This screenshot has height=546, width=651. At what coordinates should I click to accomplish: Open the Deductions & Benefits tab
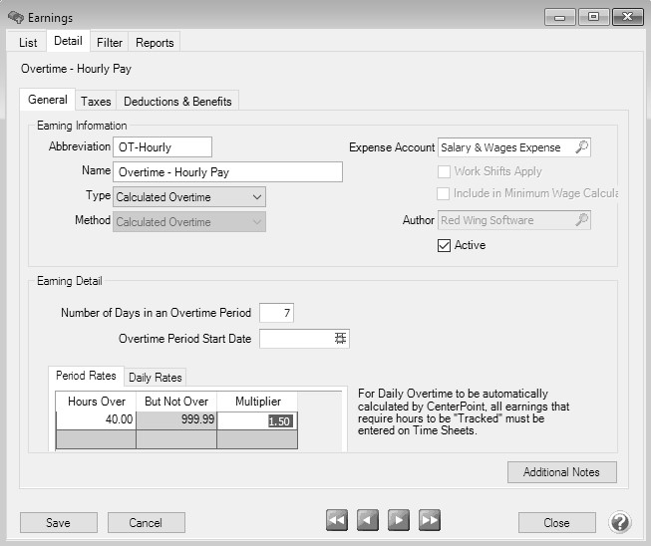coord(177,101)
